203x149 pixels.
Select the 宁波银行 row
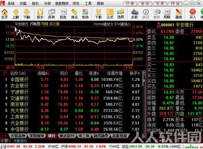click(71, 92)
